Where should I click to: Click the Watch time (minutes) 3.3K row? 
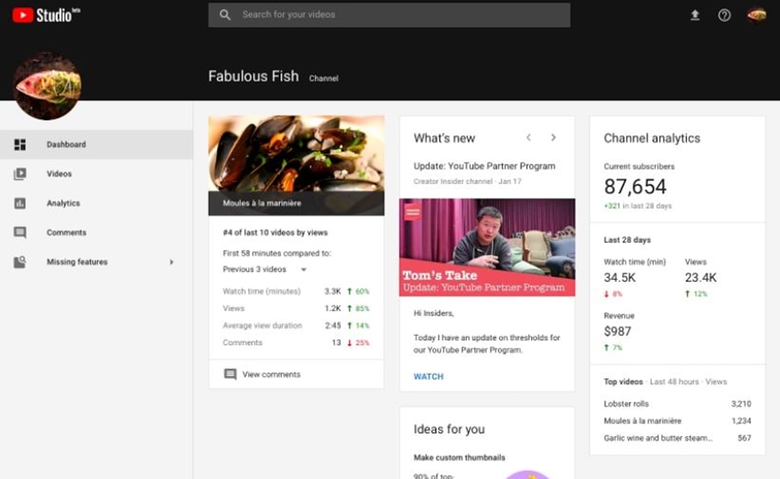pos(296,292)
